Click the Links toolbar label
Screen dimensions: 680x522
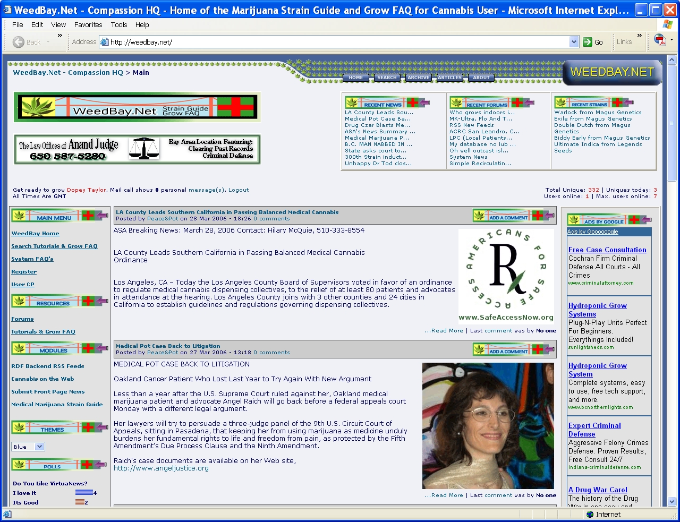pos(624,42)
